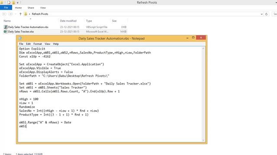Image resolution: width=277 pixels, height=155 pixels.
Task: Open Notepad File menu
Action: tap(21, 44)
